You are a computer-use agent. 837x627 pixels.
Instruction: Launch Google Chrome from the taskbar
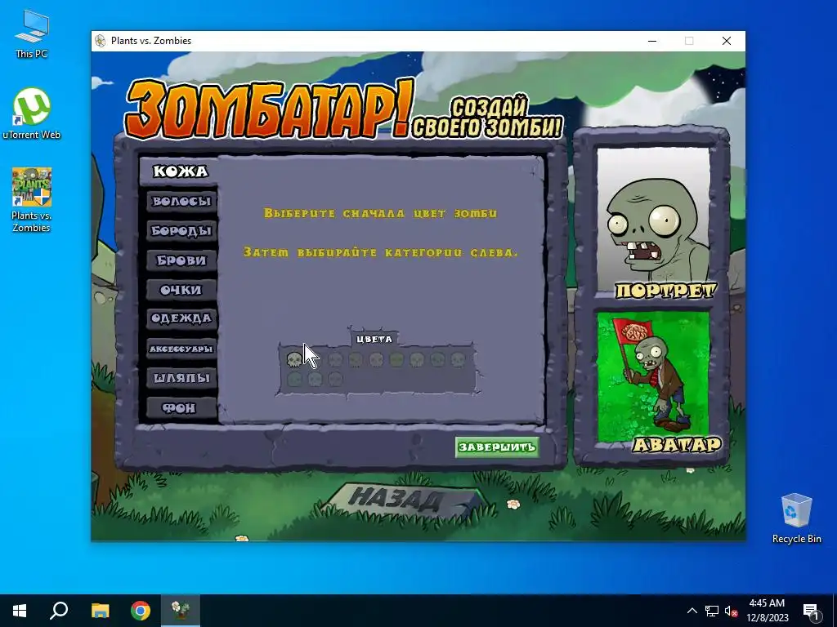(141, 611)
